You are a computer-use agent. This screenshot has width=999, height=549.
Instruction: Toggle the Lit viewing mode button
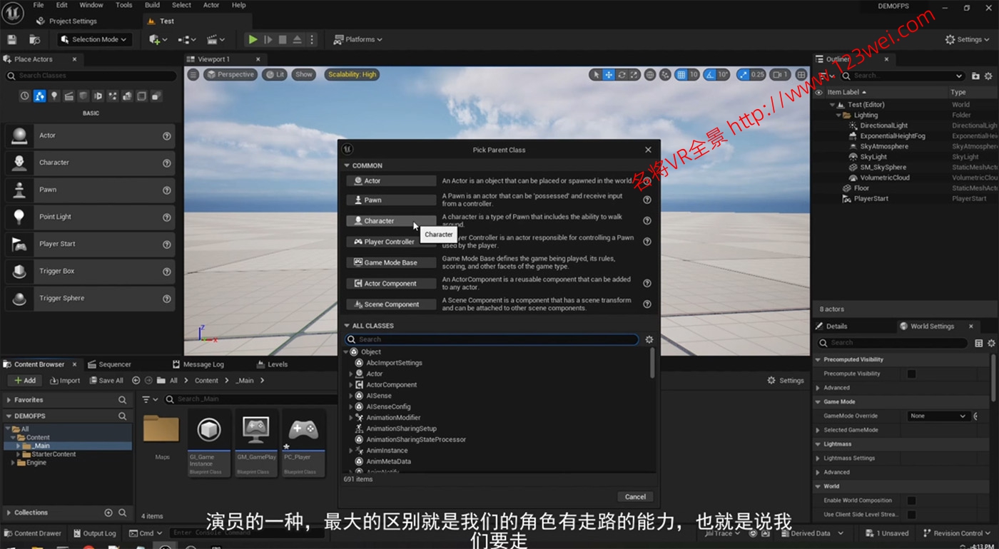[275, 74]
